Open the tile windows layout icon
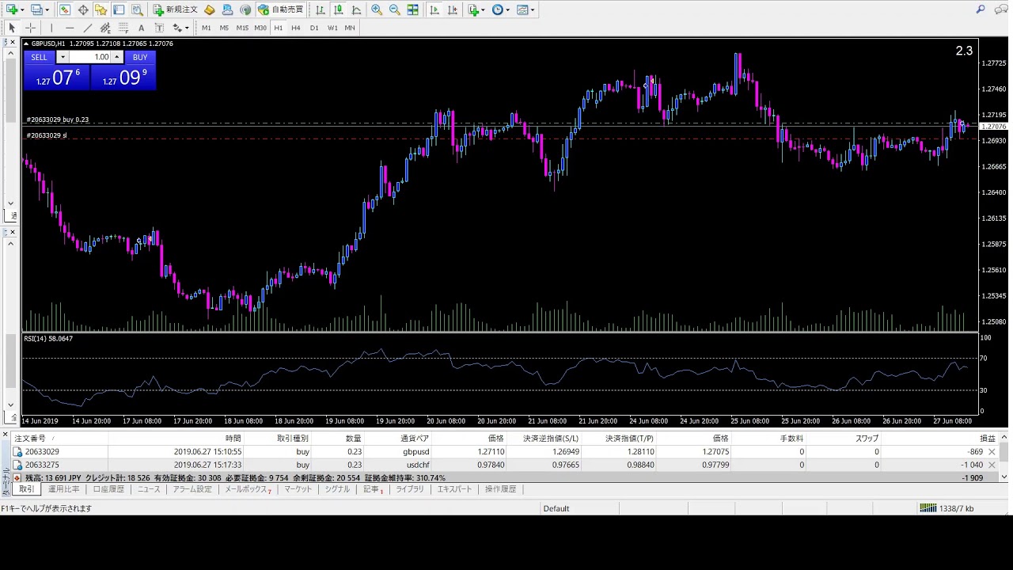Image resolution: width=1013 pixels, height=570 pixels. (413, 10)
